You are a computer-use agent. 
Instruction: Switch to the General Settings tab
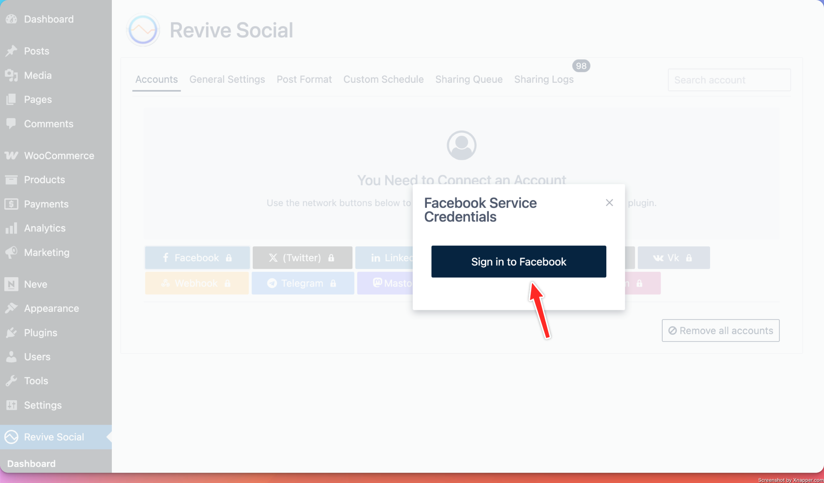(x=227, y=80)
